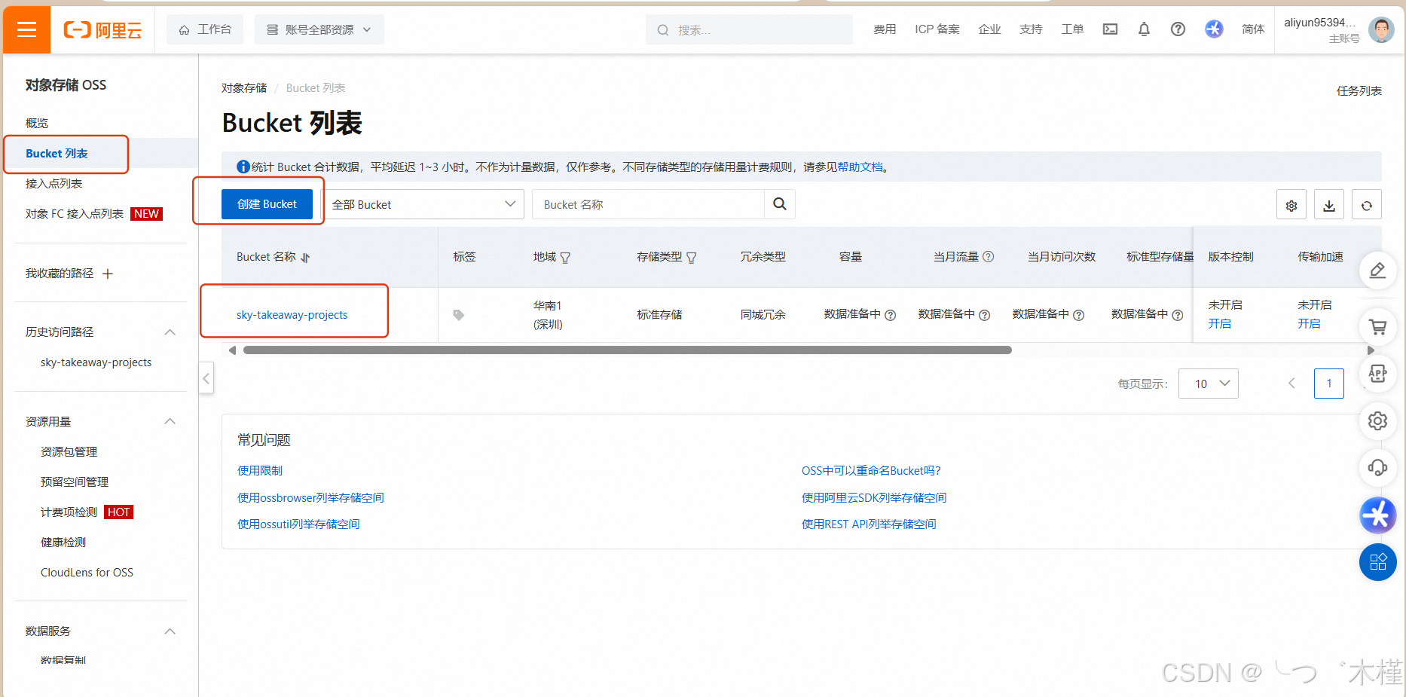Add a favorite path with the plus icon
Image resolution: width=1406 pixels, height=697 pixels.
coord(108,274)
